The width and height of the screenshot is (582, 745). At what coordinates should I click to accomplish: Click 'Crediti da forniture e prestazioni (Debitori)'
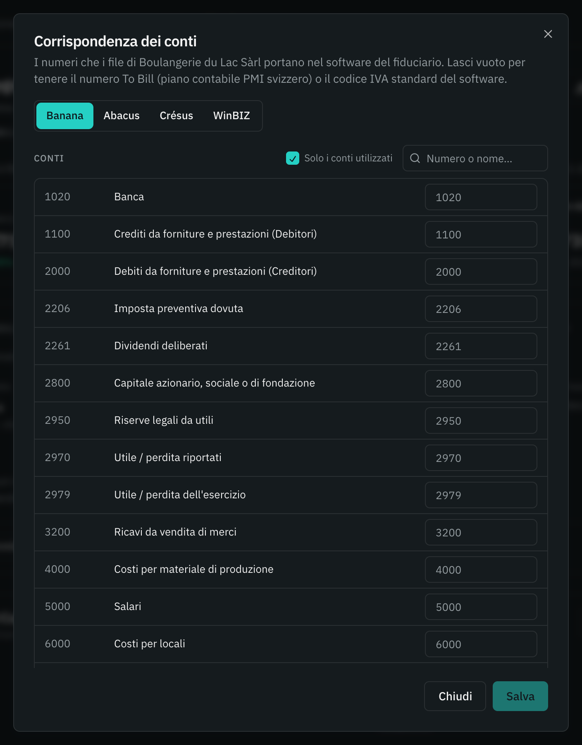(215, 234)
